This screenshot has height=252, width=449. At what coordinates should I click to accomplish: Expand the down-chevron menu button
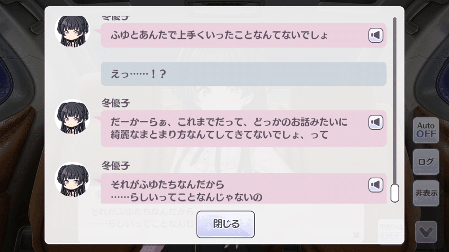(426, 232)
